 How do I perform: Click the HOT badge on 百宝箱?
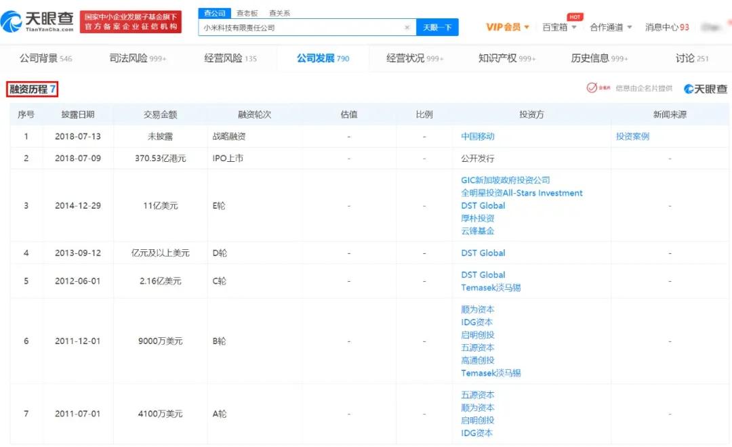click(x=574, y=16)
